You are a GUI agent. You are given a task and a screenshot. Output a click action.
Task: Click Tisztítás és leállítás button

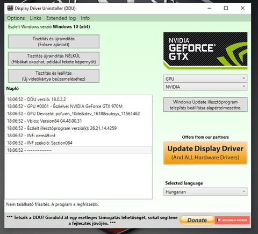pos(54,76)
